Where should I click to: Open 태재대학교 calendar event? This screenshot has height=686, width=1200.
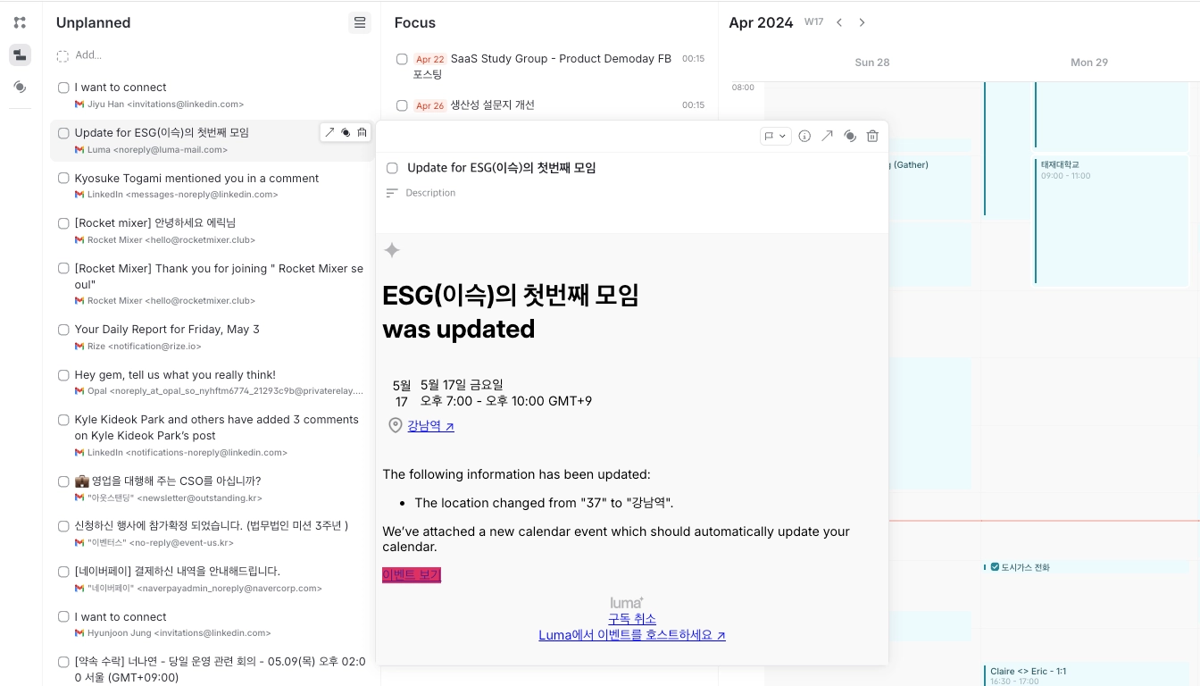click(x=1112, y=221)
